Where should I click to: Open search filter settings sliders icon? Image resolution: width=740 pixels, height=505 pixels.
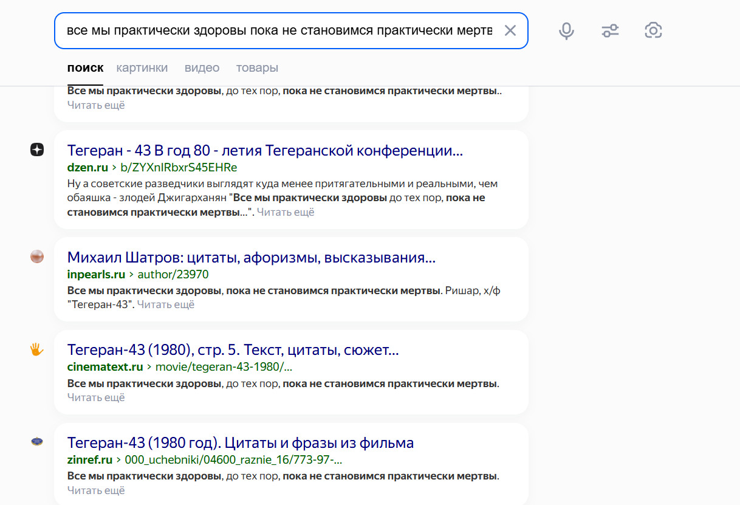(610, 30)
